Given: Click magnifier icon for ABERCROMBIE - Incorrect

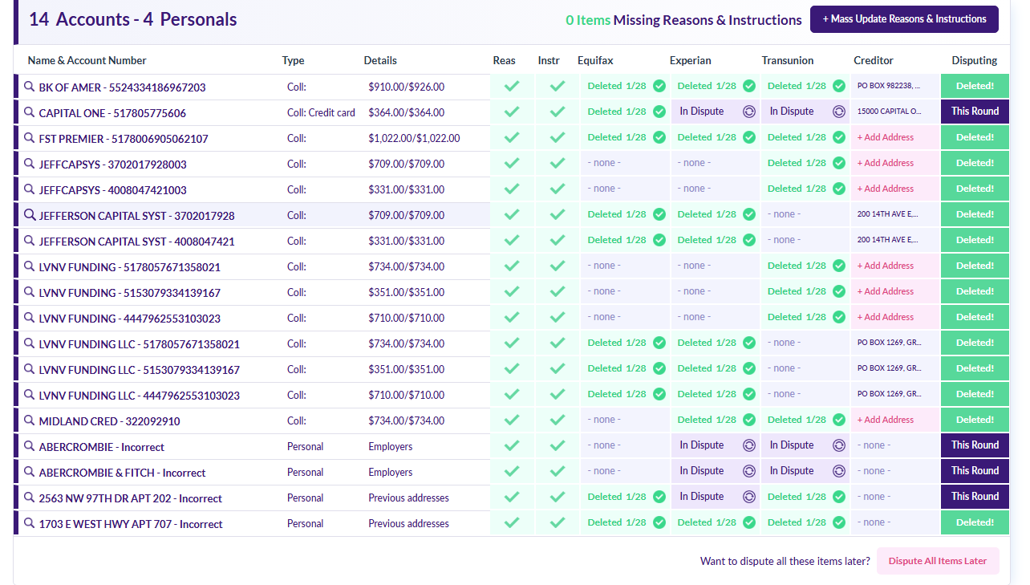Looking at the screenshot, I should 30,446.
